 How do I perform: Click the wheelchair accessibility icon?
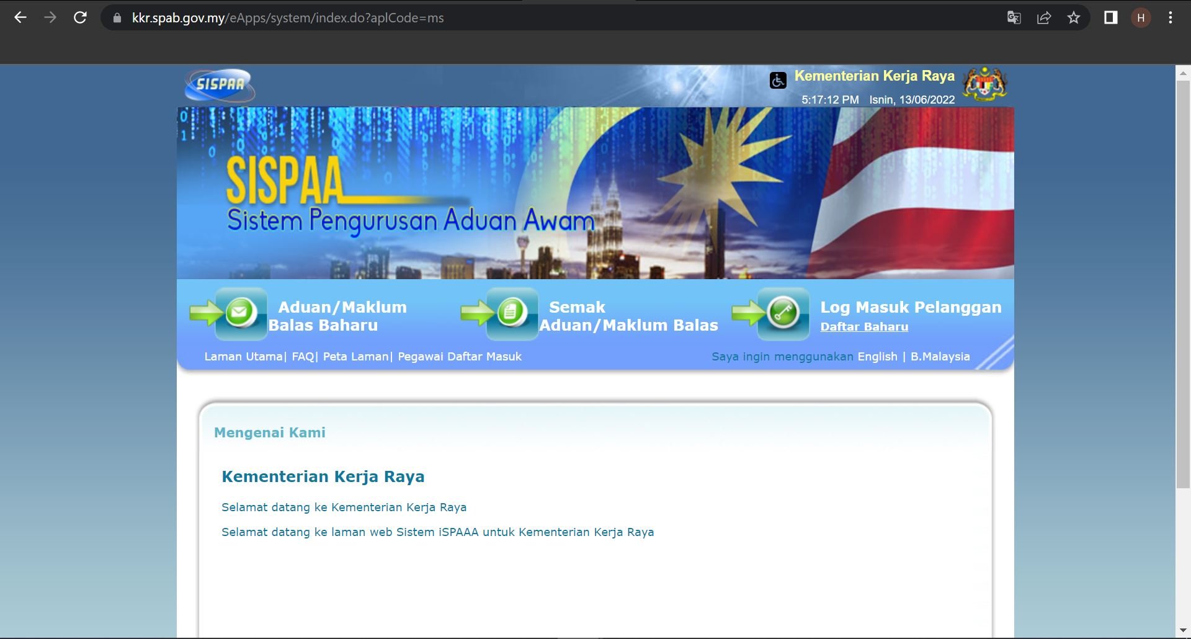778,81
